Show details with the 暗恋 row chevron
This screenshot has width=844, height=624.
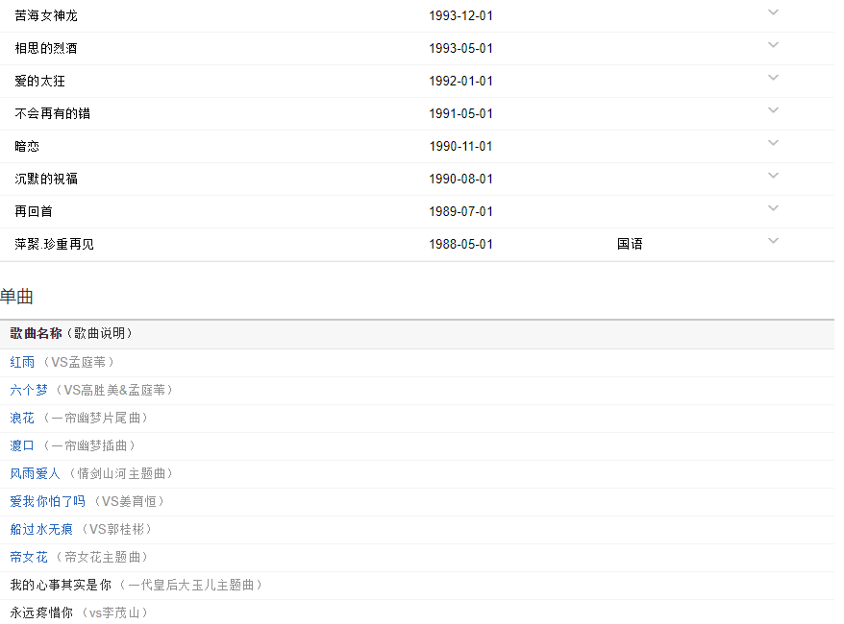coord(773,143)
